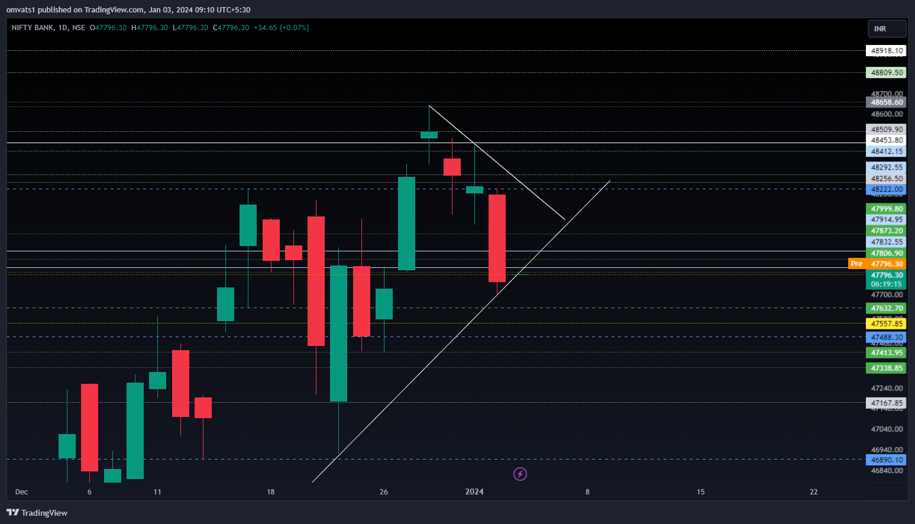Select the 47914.95 price label

[886, 219]
